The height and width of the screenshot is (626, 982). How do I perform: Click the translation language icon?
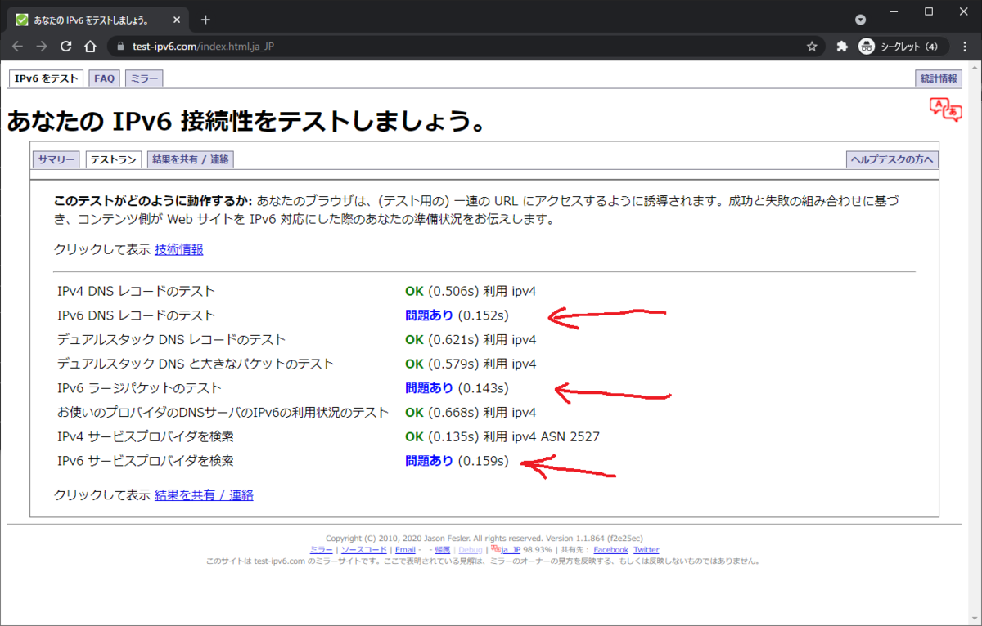coord(945,110)
